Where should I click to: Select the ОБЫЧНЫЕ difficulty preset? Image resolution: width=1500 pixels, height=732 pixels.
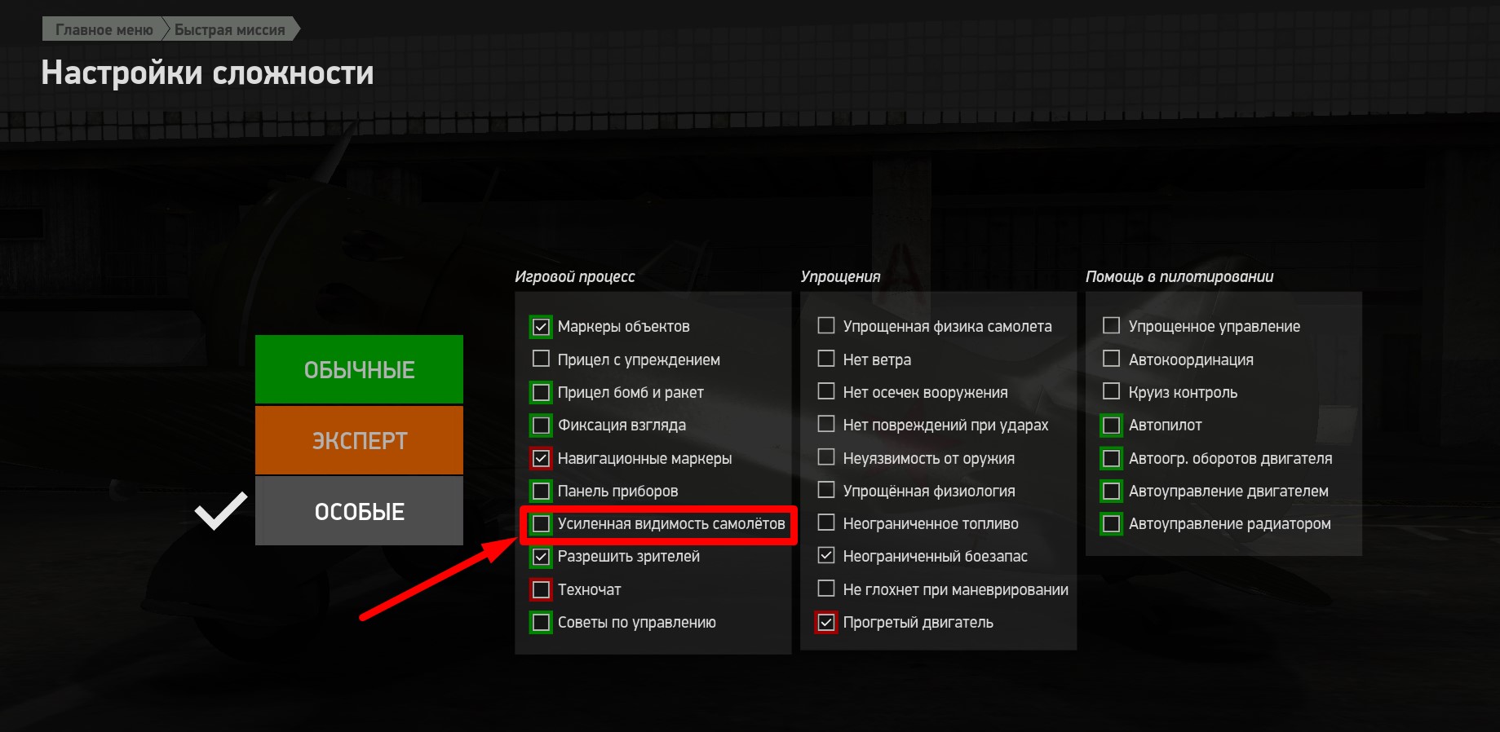359,369
